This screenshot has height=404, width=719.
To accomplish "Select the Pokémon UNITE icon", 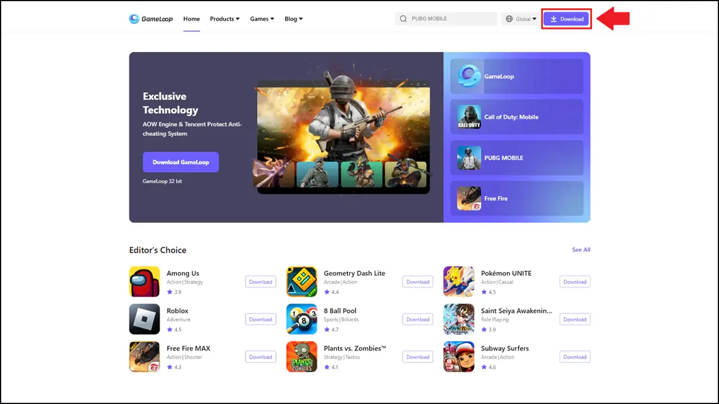I will coord(458,281).
